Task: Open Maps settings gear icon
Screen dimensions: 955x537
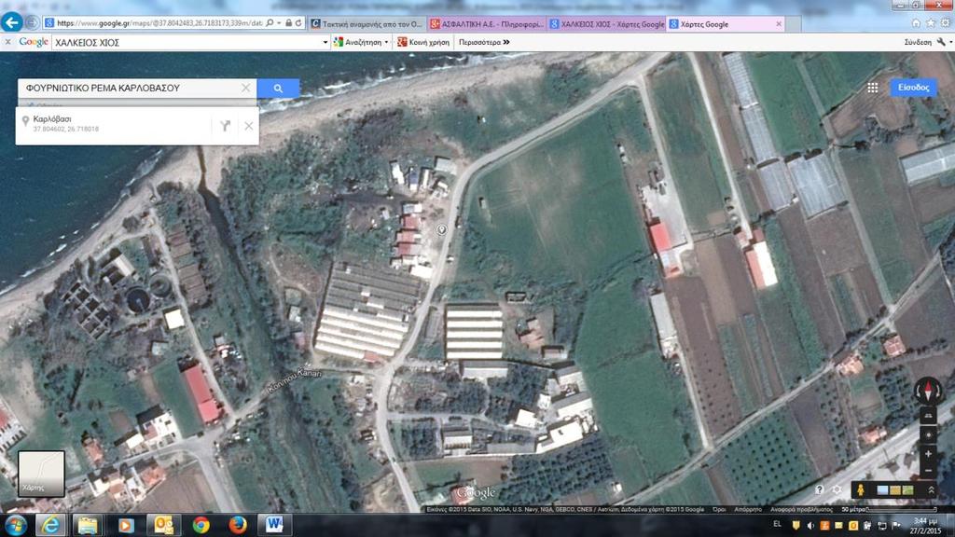Action: pos(837,489)
